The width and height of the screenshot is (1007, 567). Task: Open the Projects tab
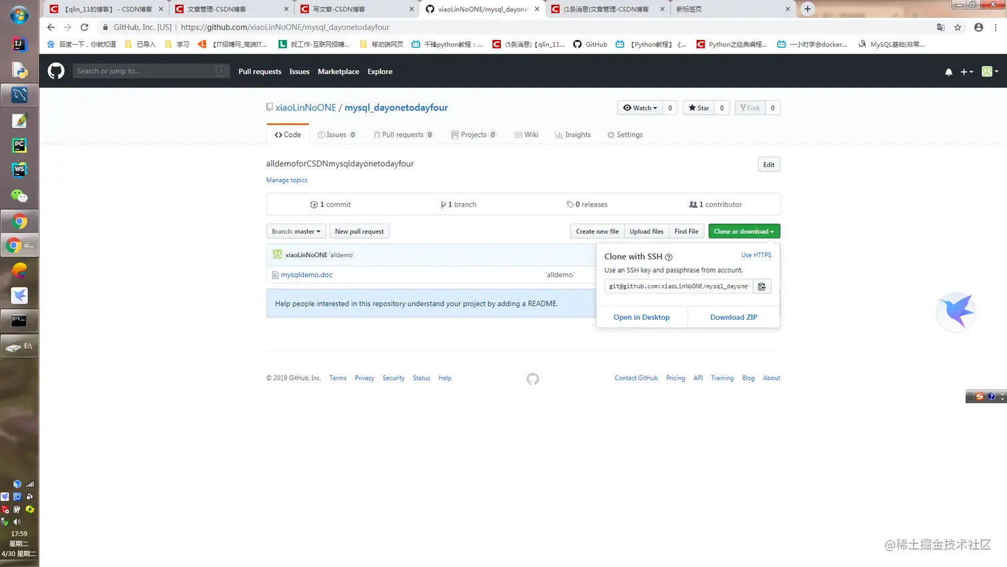474,135
